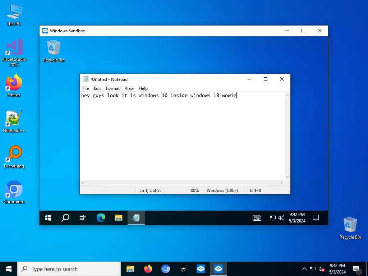Viewport: 368px width, 276px height.
Task: Open bug-like app icon on host taskbar
Action: 183,269
